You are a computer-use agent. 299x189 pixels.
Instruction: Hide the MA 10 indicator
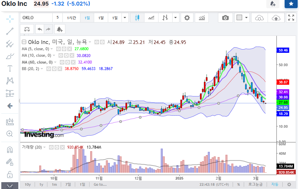(x=61, y=55)
